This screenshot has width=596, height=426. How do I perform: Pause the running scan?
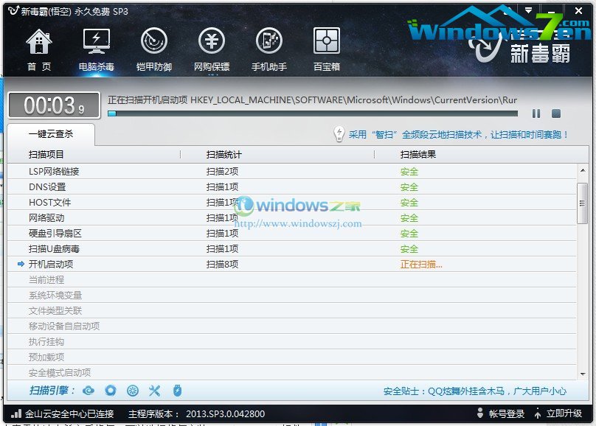tap(536, 114)
